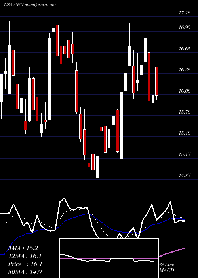Image resolution: width=198 pixels, height=278 pixels.
Task: Select the 16.36 price axis label
Action: [x=185, y=70]
